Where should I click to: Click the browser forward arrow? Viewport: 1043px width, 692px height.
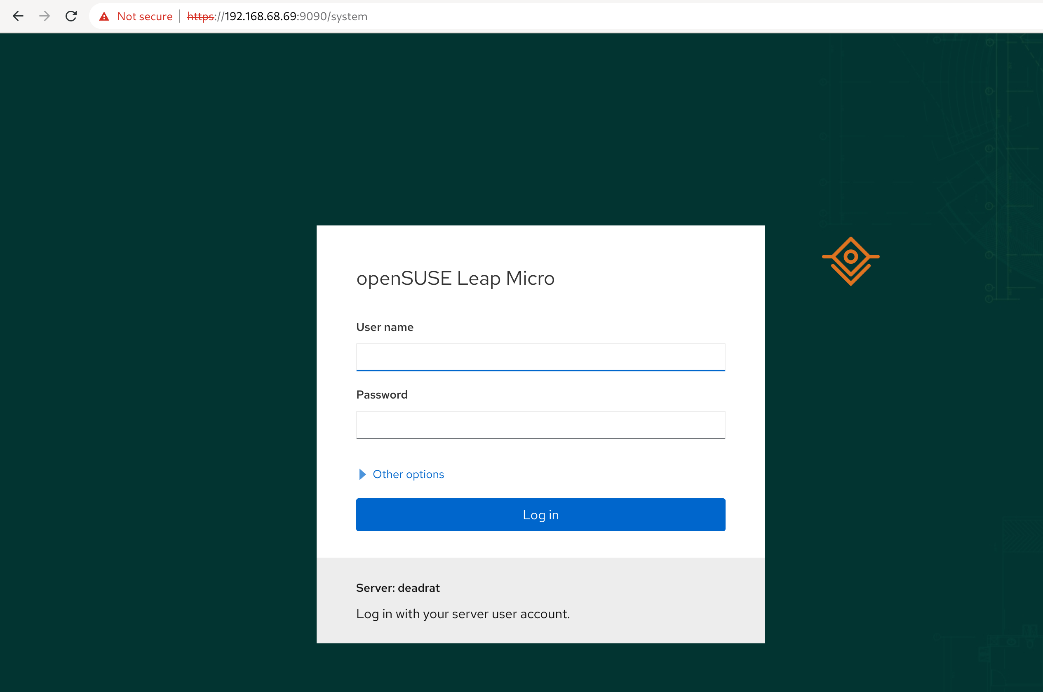pos(45,16)
